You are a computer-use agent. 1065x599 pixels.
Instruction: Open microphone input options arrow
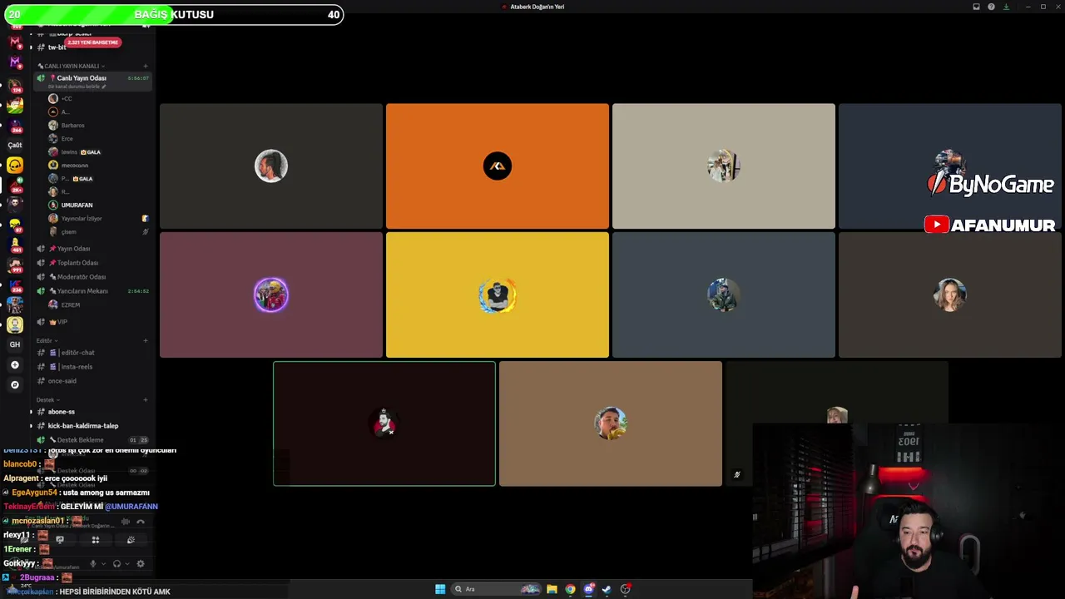[103, 564]
